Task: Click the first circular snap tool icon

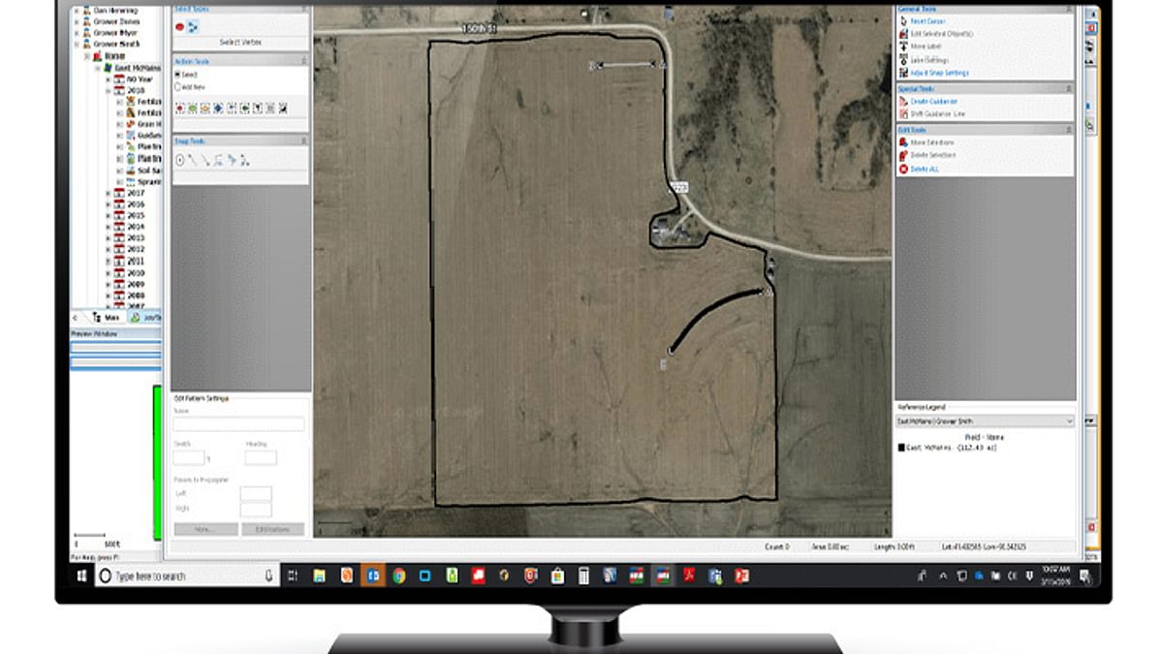Action: coord(180,160)
